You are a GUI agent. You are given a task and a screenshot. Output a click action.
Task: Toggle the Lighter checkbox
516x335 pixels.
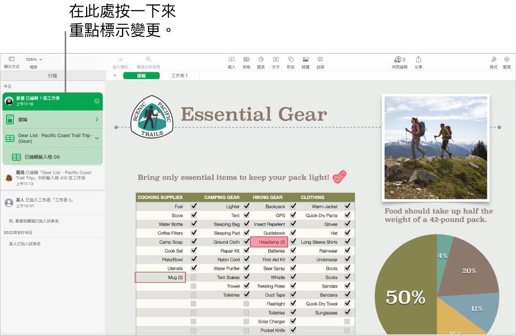pyautogui.click(x=247, y=206)
